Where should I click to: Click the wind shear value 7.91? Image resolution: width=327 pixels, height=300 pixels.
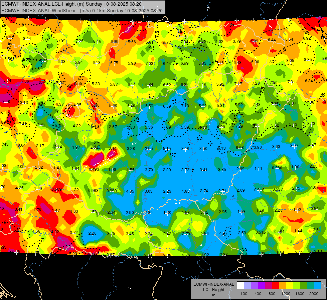point(62,40)
